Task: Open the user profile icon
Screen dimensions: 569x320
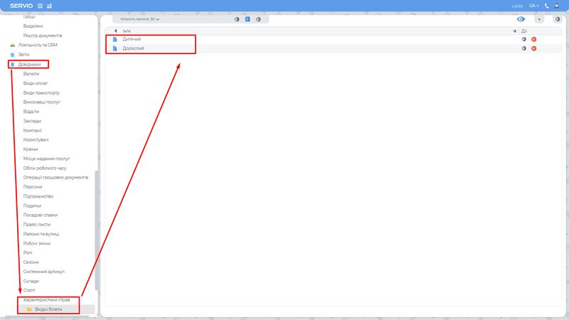Action: coord(558,6)
